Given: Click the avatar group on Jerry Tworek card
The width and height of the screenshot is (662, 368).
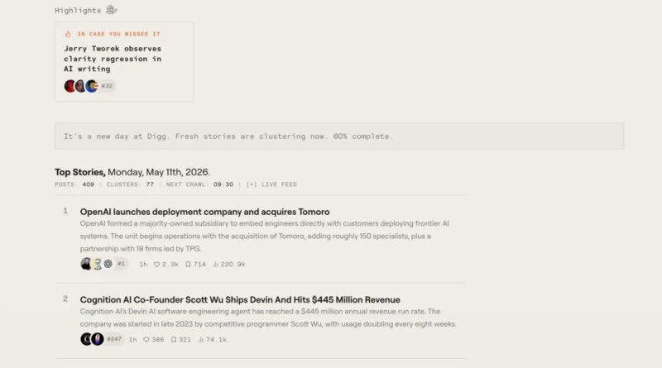Looking at the screenshot, I should (81, 86).
